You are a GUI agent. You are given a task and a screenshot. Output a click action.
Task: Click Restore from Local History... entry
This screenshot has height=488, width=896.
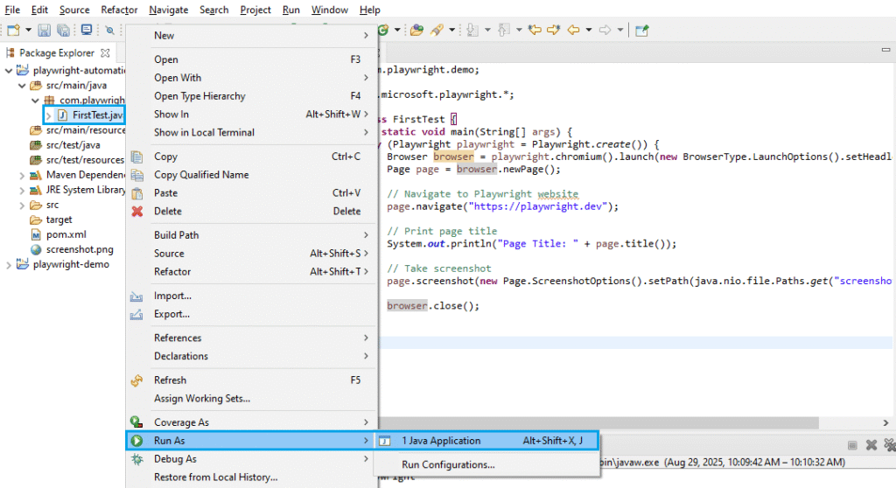pyautogui.click(x=251, y=478)
